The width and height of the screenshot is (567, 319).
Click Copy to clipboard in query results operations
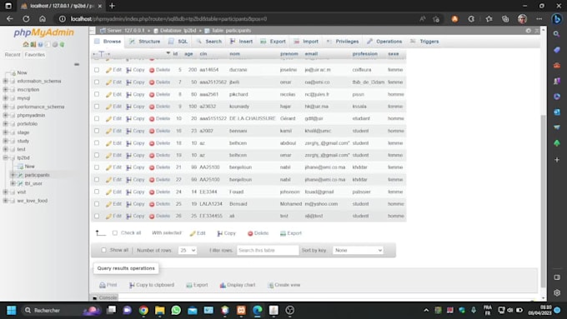pos(152,285)
